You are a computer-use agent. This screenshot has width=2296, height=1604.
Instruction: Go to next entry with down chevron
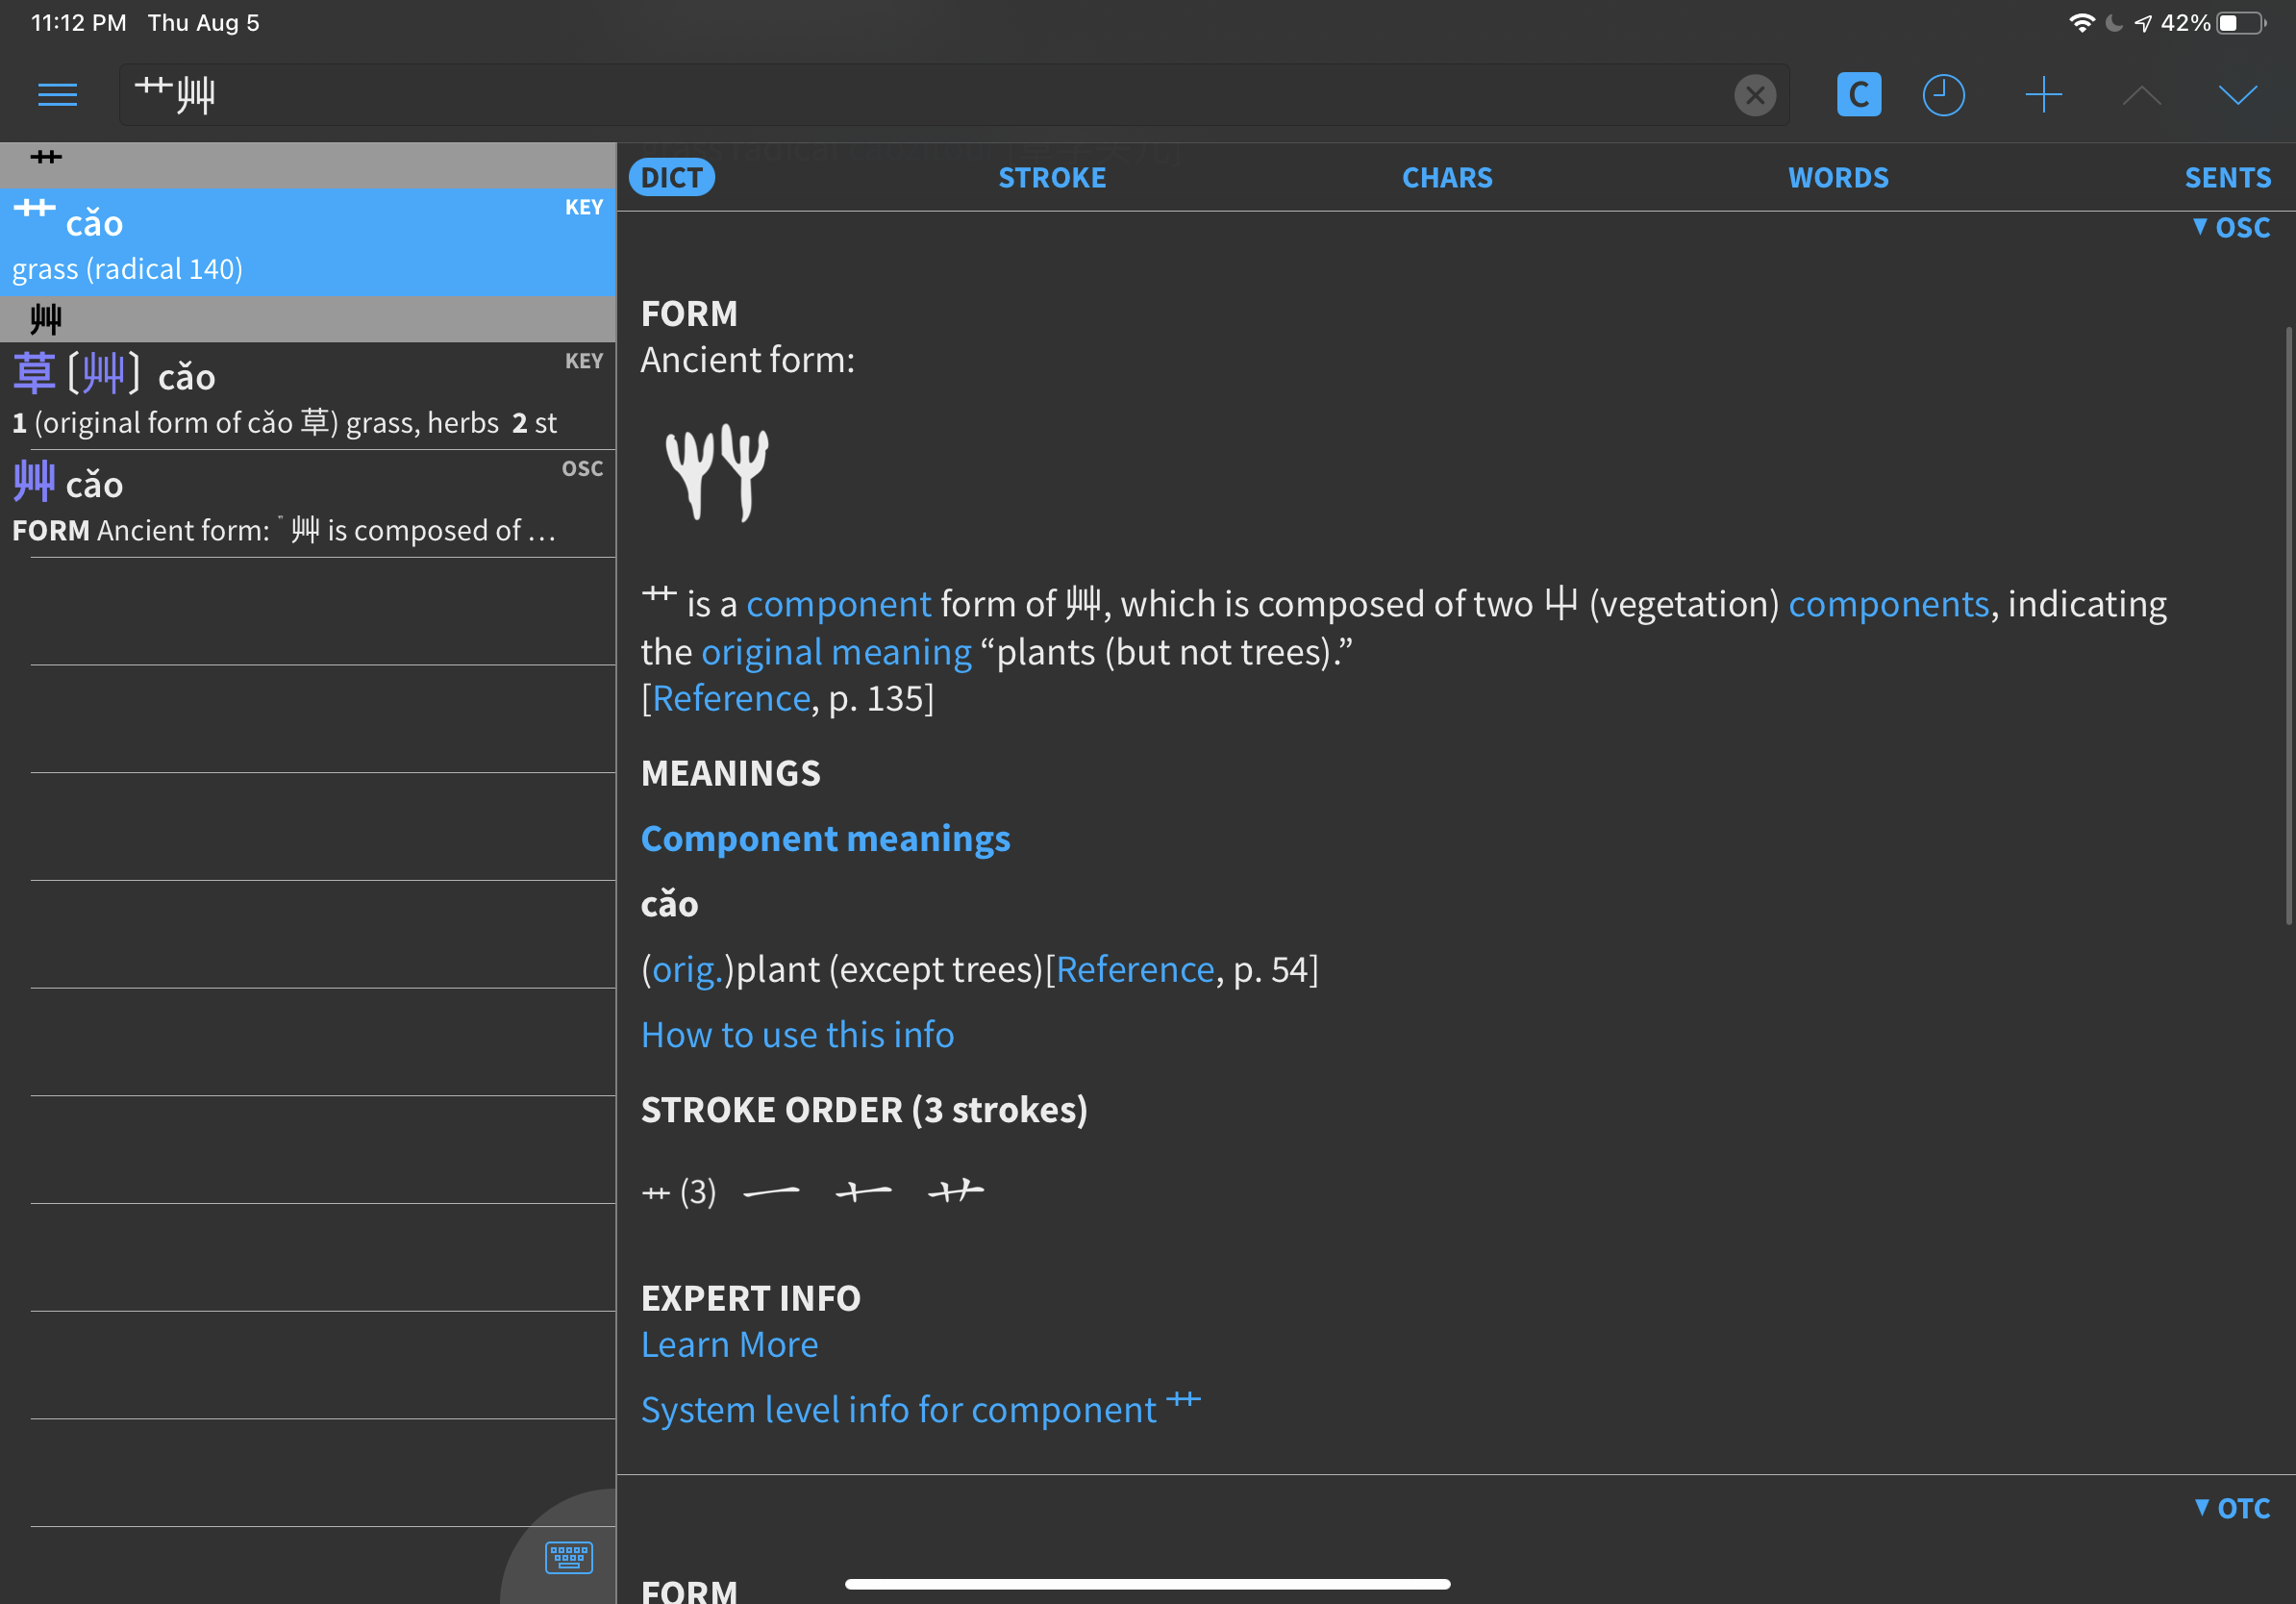2237,95
